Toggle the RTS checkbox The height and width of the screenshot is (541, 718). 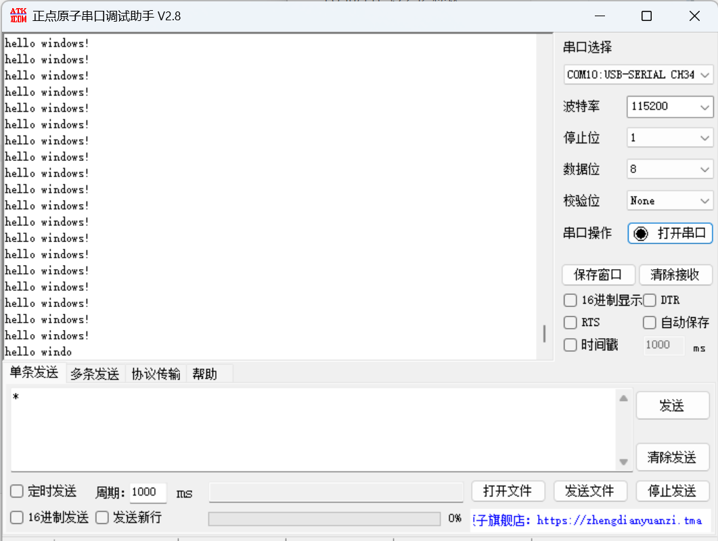tap(570, 322)
